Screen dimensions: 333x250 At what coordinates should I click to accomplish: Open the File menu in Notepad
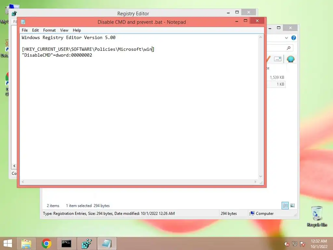coord(25,30)
